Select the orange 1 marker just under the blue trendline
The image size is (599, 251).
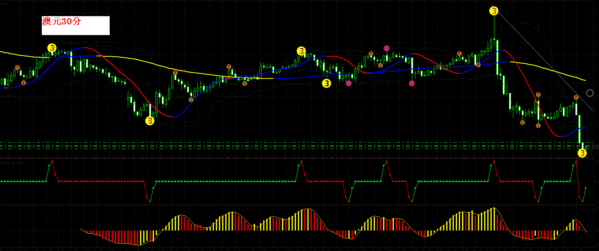coord(576,97)
